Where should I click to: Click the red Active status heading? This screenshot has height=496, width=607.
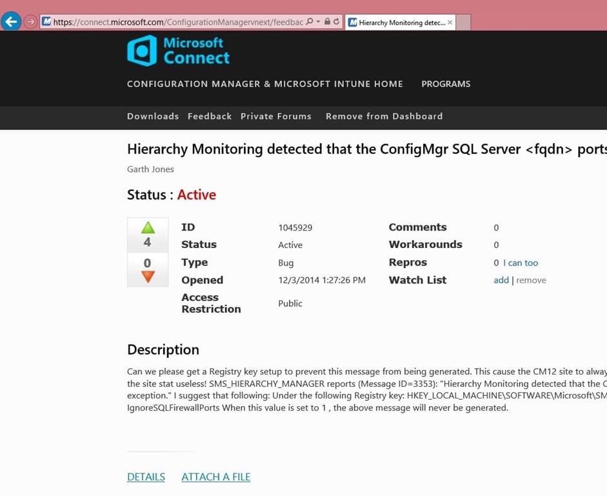[197, 194]
